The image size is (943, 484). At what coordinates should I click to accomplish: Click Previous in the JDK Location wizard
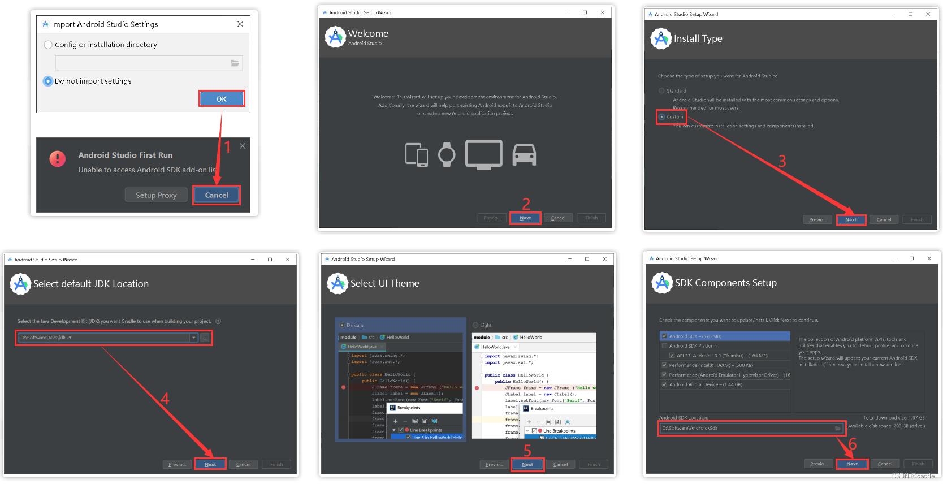177,465
